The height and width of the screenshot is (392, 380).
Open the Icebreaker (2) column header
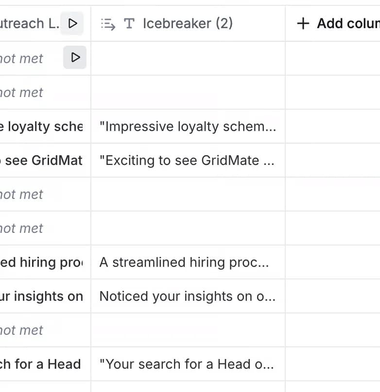click(x=188, y=23)
